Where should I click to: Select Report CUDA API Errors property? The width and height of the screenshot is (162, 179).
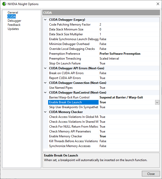point(73,78)
